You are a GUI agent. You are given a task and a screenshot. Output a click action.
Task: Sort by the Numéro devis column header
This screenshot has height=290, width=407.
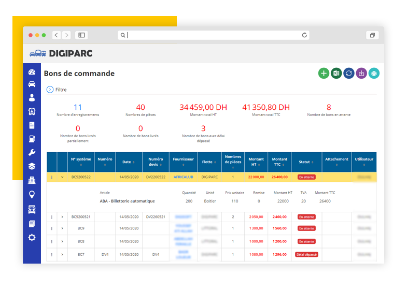(156, 162)
